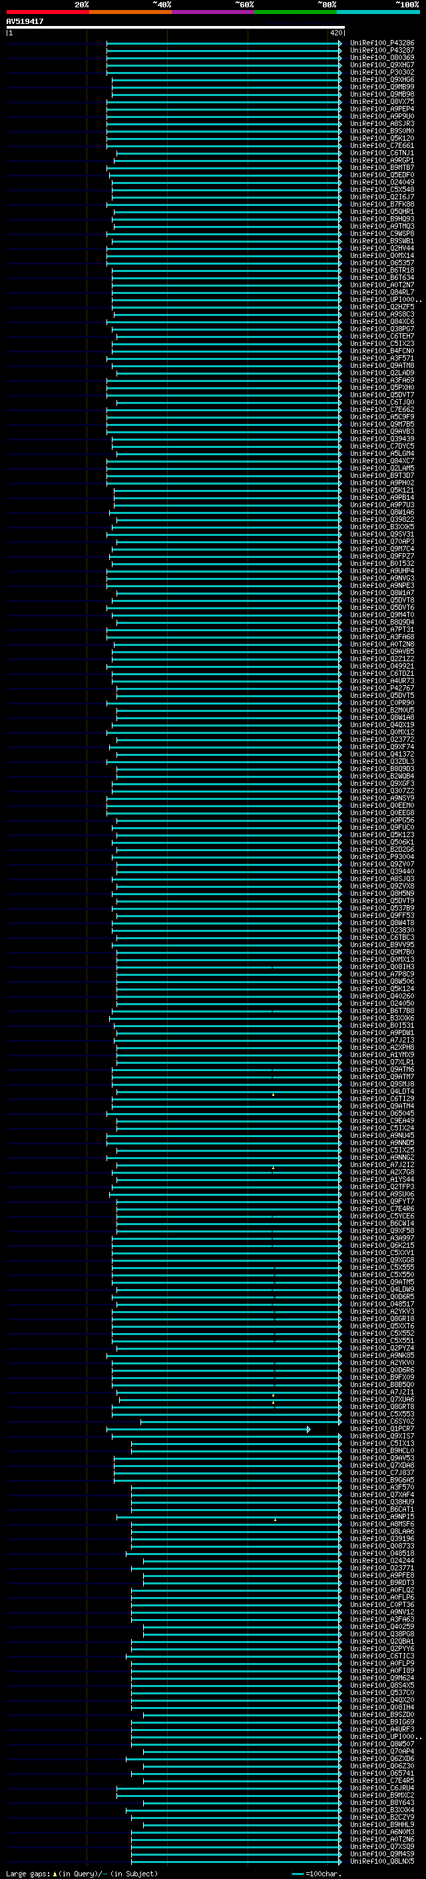Select hit label UniRef100_B3XXK4

tap(382, 1810)
